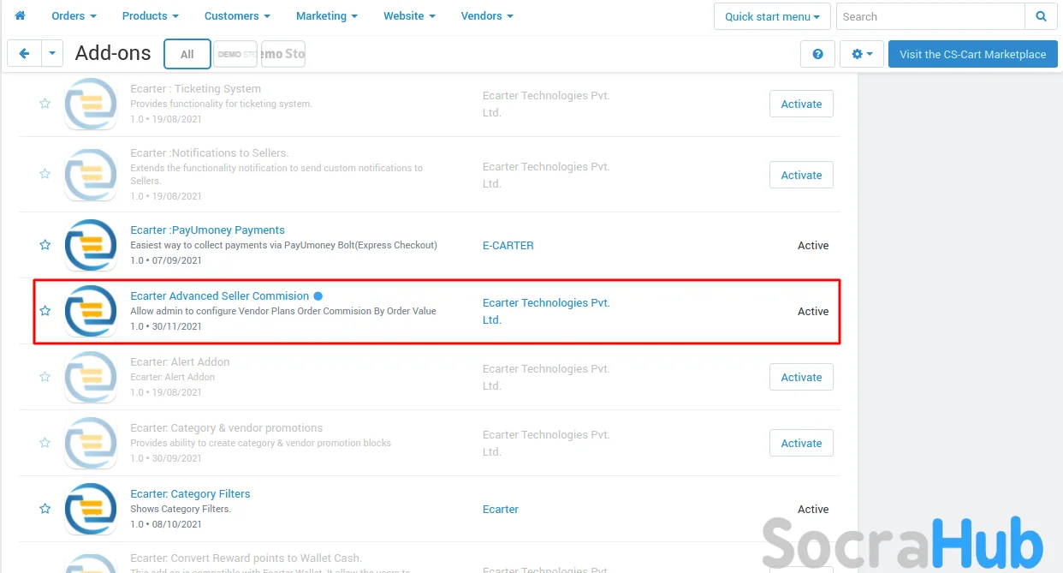
Task: Click the Home icon in top navigation
Action: pyautogui.click(x=21, y=16)
